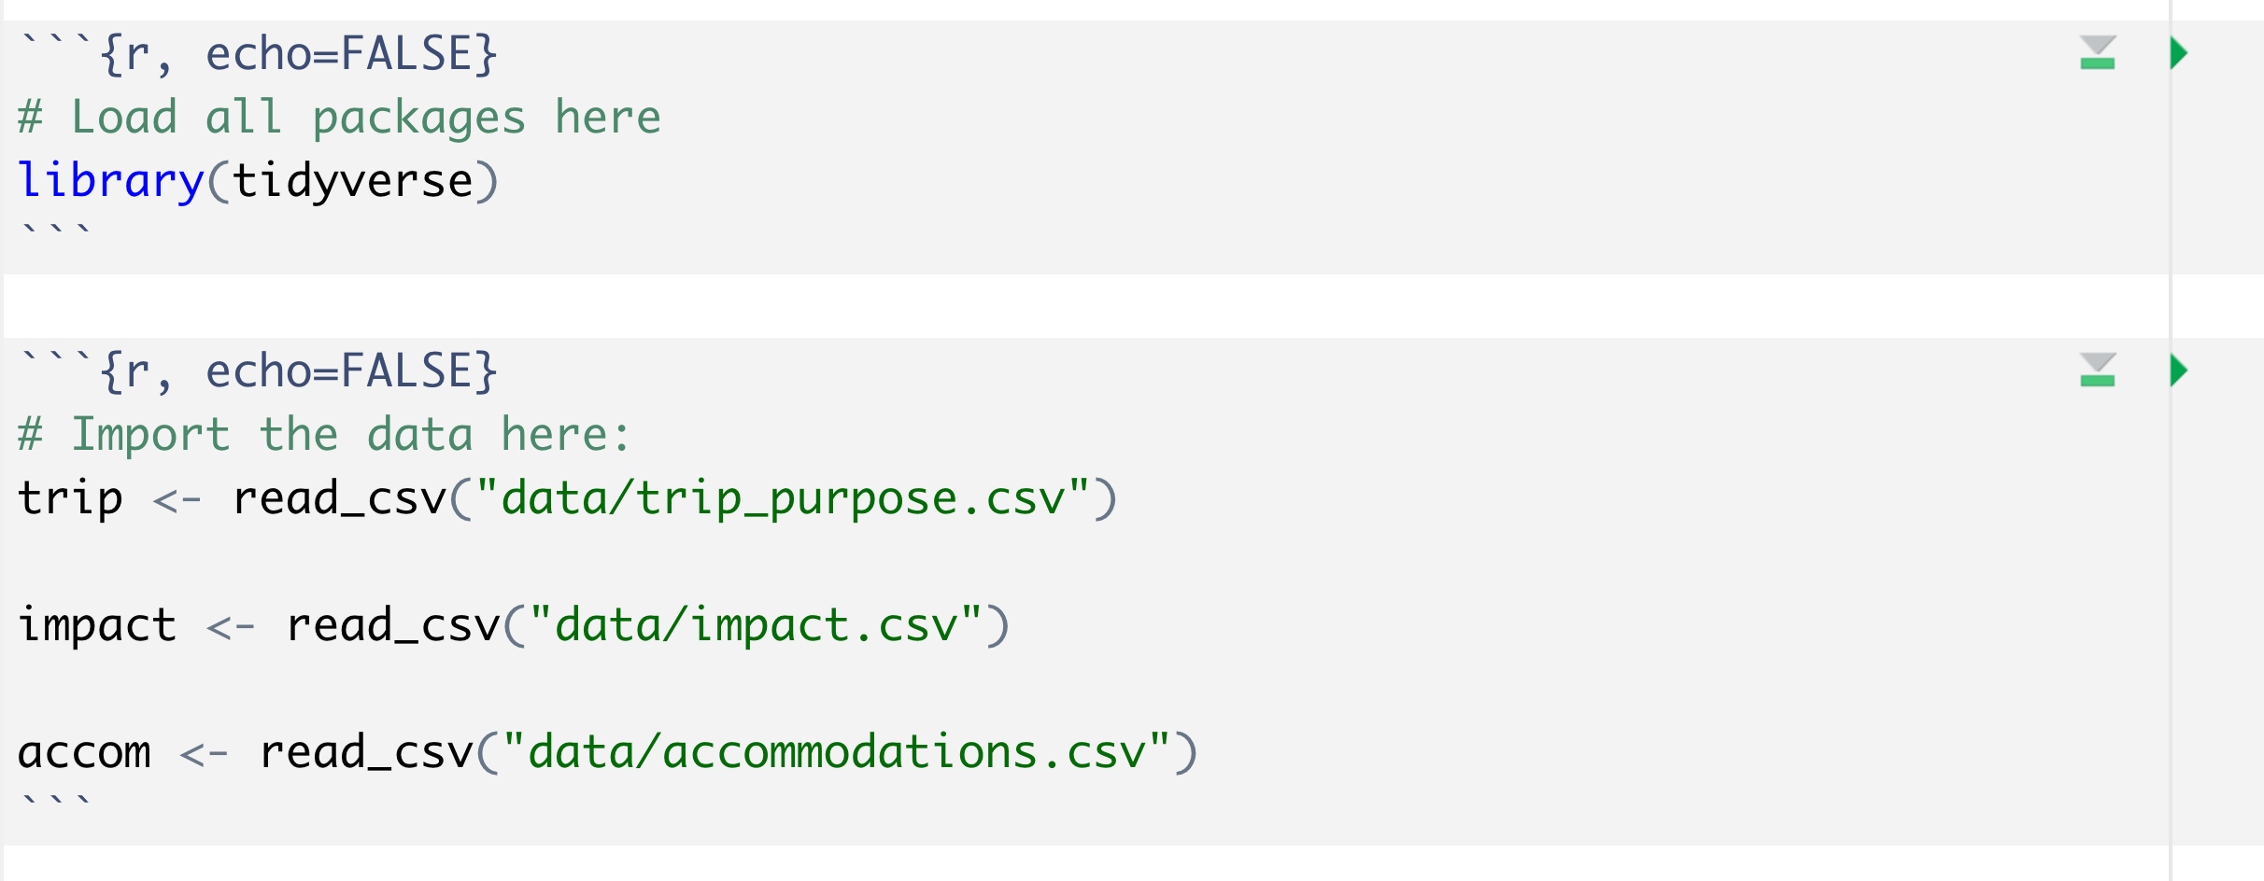Click the closing backticks of the import chunk
Viewport: 2264px width, 881px height.
click(x=56, y=801)
